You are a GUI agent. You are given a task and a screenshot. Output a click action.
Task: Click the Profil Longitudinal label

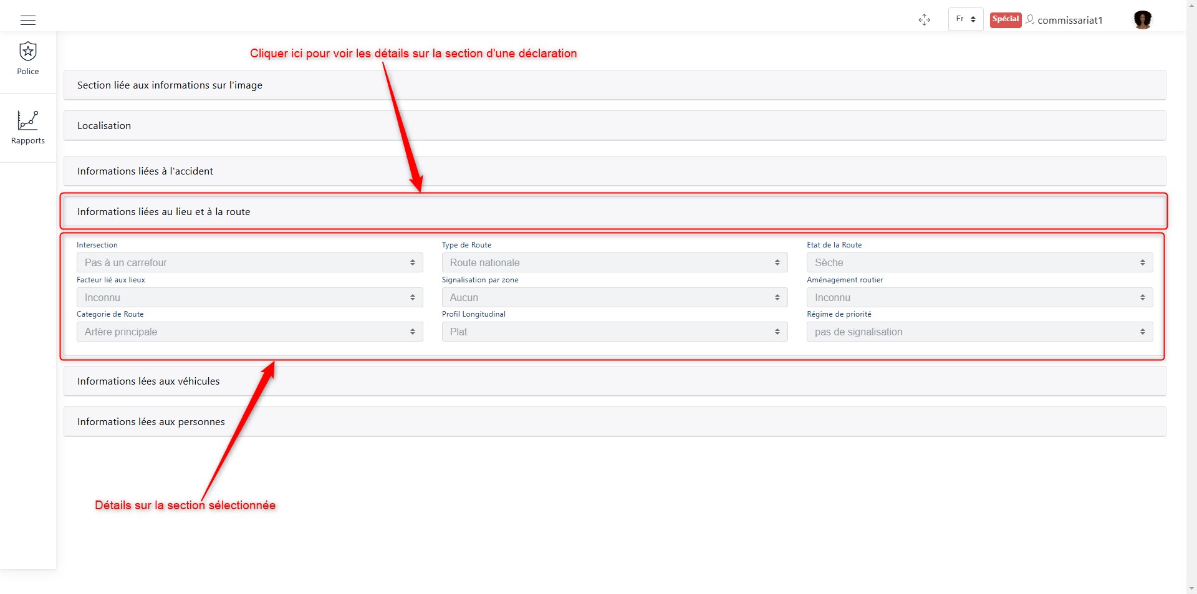(474, 314)
